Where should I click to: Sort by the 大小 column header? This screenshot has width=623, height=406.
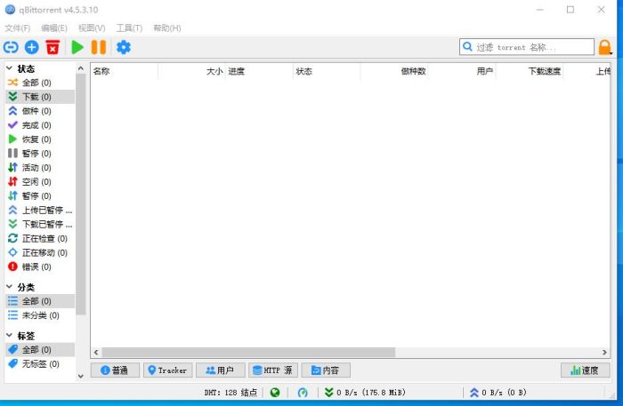192,71
